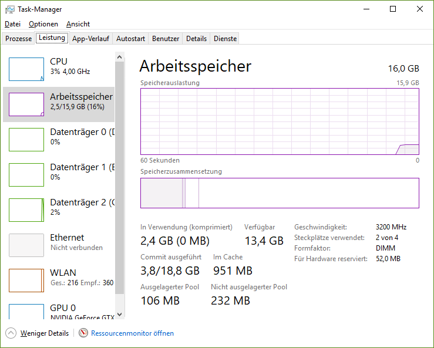Select the Arbeitsspeicher graph thumbnail
This screenshot has width=434, height=348.
pos(26,104)
